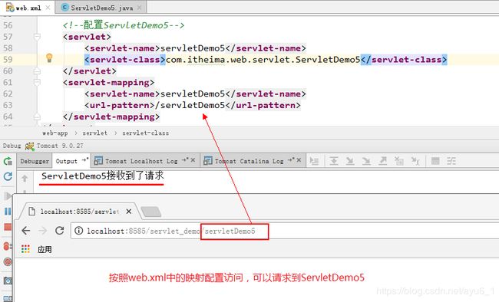Click the Mute Breakpoints icon
This screenshot has width=499, height=302.
coord(8,261)
